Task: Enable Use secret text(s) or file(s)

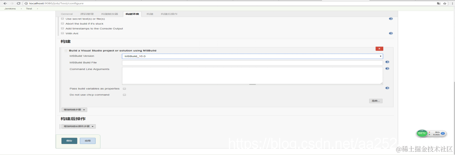Action: 63,18
